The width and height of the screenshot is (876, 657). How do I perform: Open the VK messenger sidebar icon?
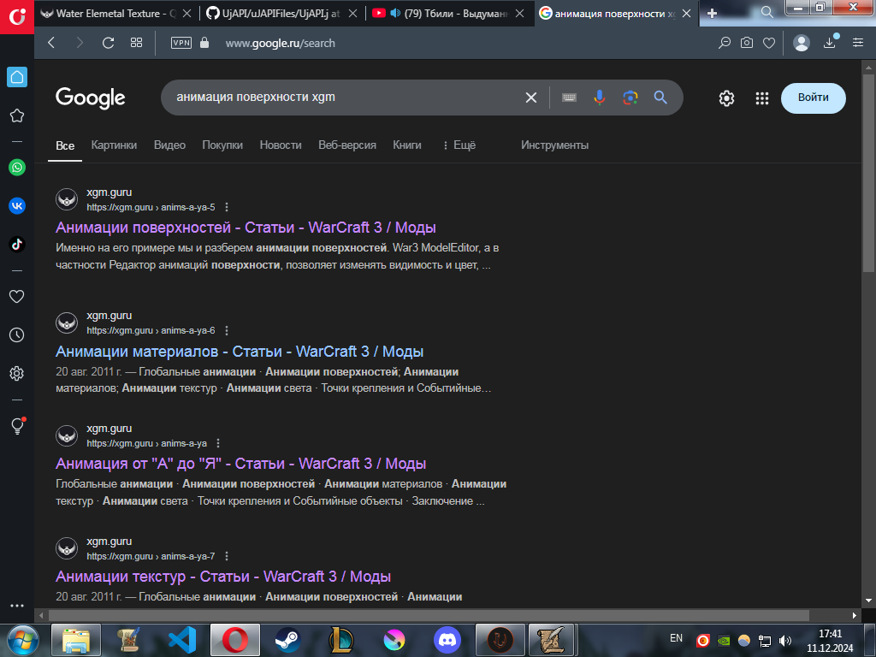pos(17,205)
